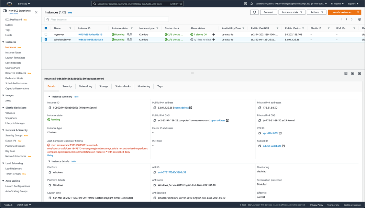The image size is (365, 208).
Task: Switch to the Networking tab
Action: pyautogui.click(x=86, y=86)
